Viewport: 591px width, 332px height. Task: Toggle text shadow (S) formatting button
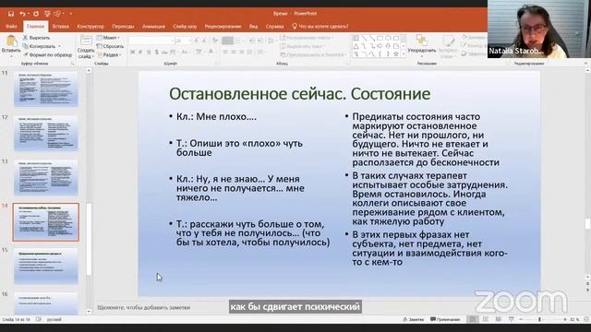pos(156,52)
